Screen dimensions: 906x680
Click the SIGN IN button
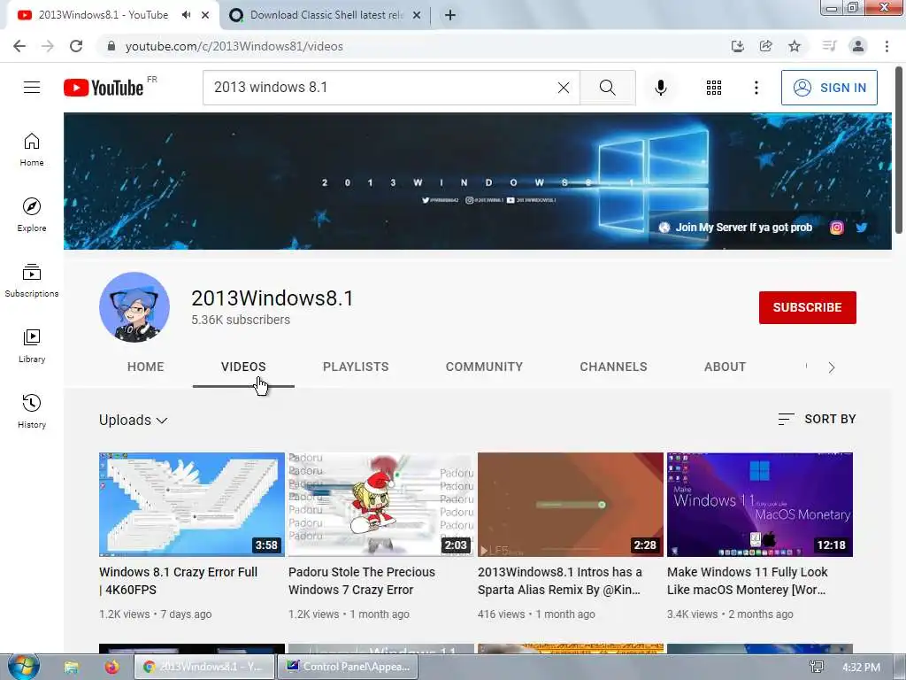(x=829, y=88)
